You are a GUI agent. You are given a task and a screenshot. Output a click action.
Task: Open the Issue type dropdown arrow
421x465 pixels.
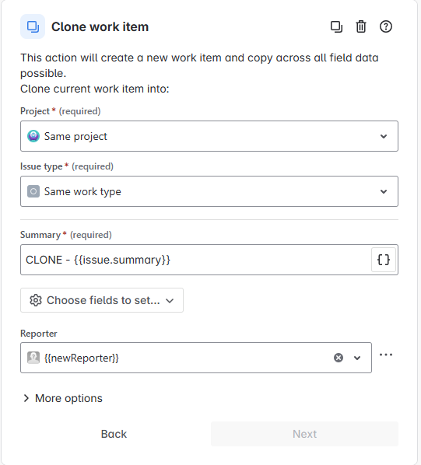point(384,191)
